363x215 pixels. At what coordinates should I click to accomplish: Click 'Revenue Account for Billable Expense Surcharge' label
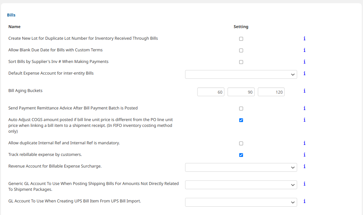click(x=55, y=166)
